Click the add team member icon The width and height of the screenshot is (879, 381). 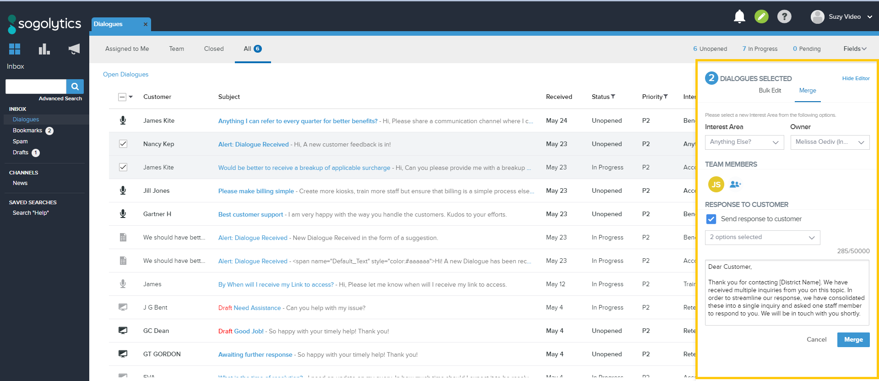tap(735, 185)
